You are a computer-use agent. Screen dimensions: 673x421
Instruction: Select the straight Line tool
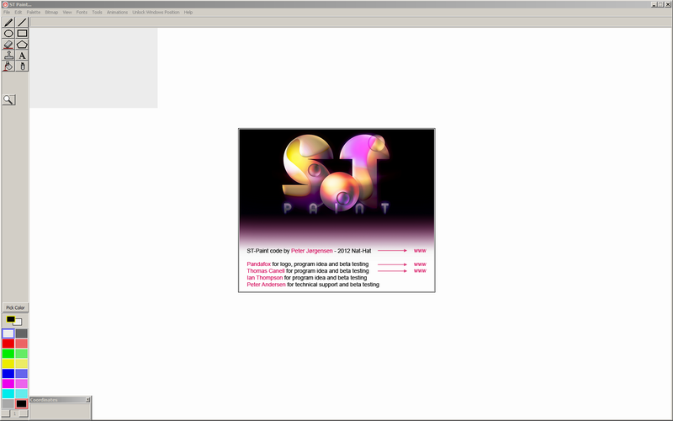(22, 23)
